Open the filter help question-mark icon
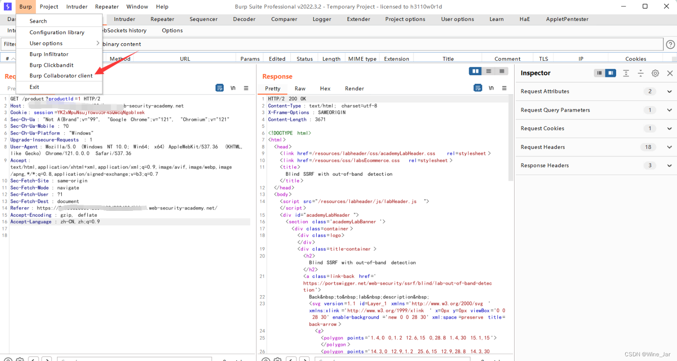 point(670,44)
